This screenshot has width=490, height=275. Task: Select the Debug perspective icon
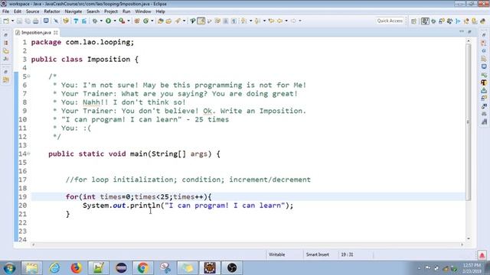[x=433, y=21]
